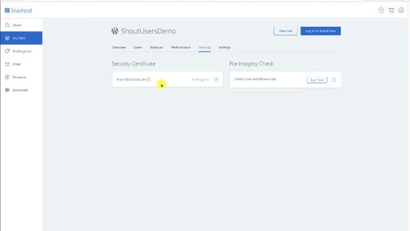
Task: Click help icon next to In Progress status
Action: 216,80
